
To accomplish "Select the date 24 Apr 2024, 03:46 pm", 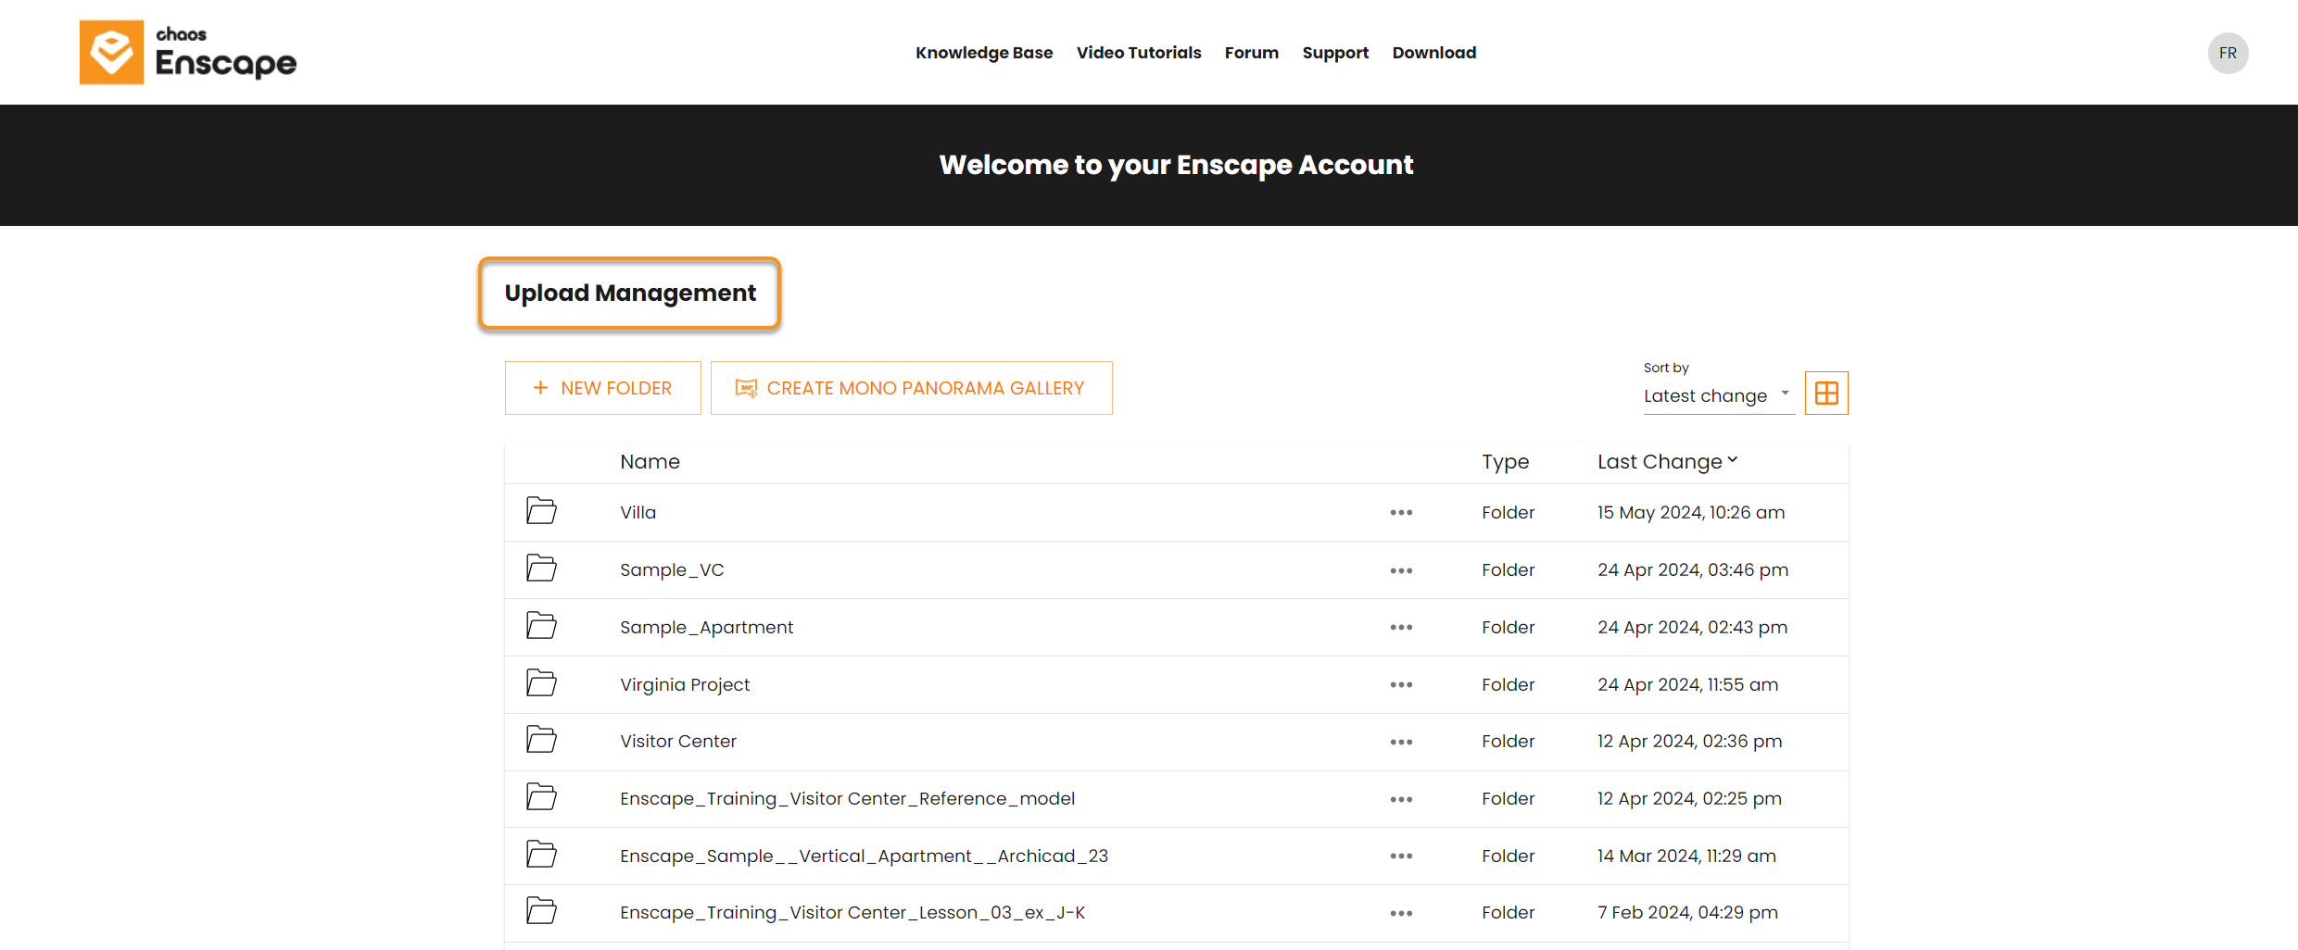I will tap(1692, 569).
